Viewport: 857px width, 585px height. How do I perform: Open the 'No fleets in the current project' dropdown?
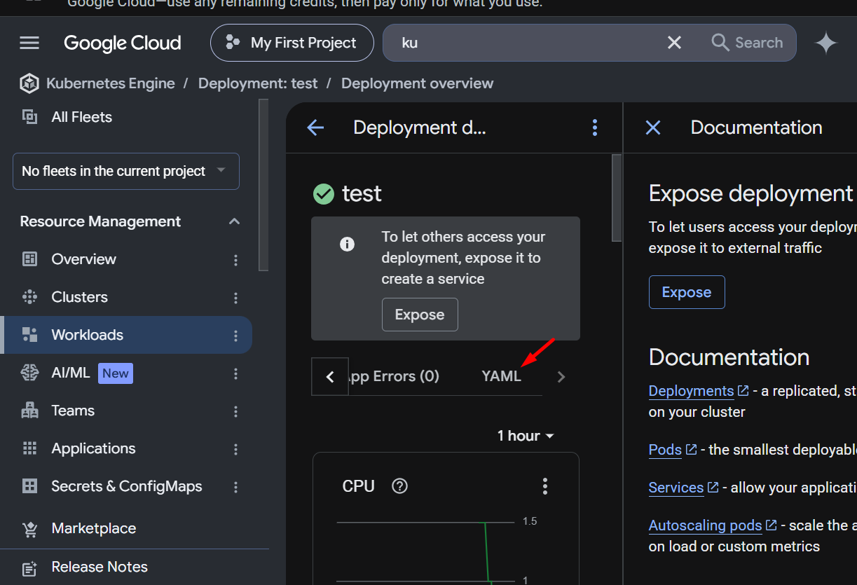click(126, 171)
